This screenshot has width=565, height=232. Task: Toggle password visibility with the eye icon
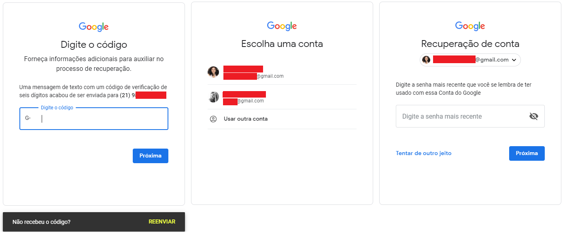pos(534,117)
